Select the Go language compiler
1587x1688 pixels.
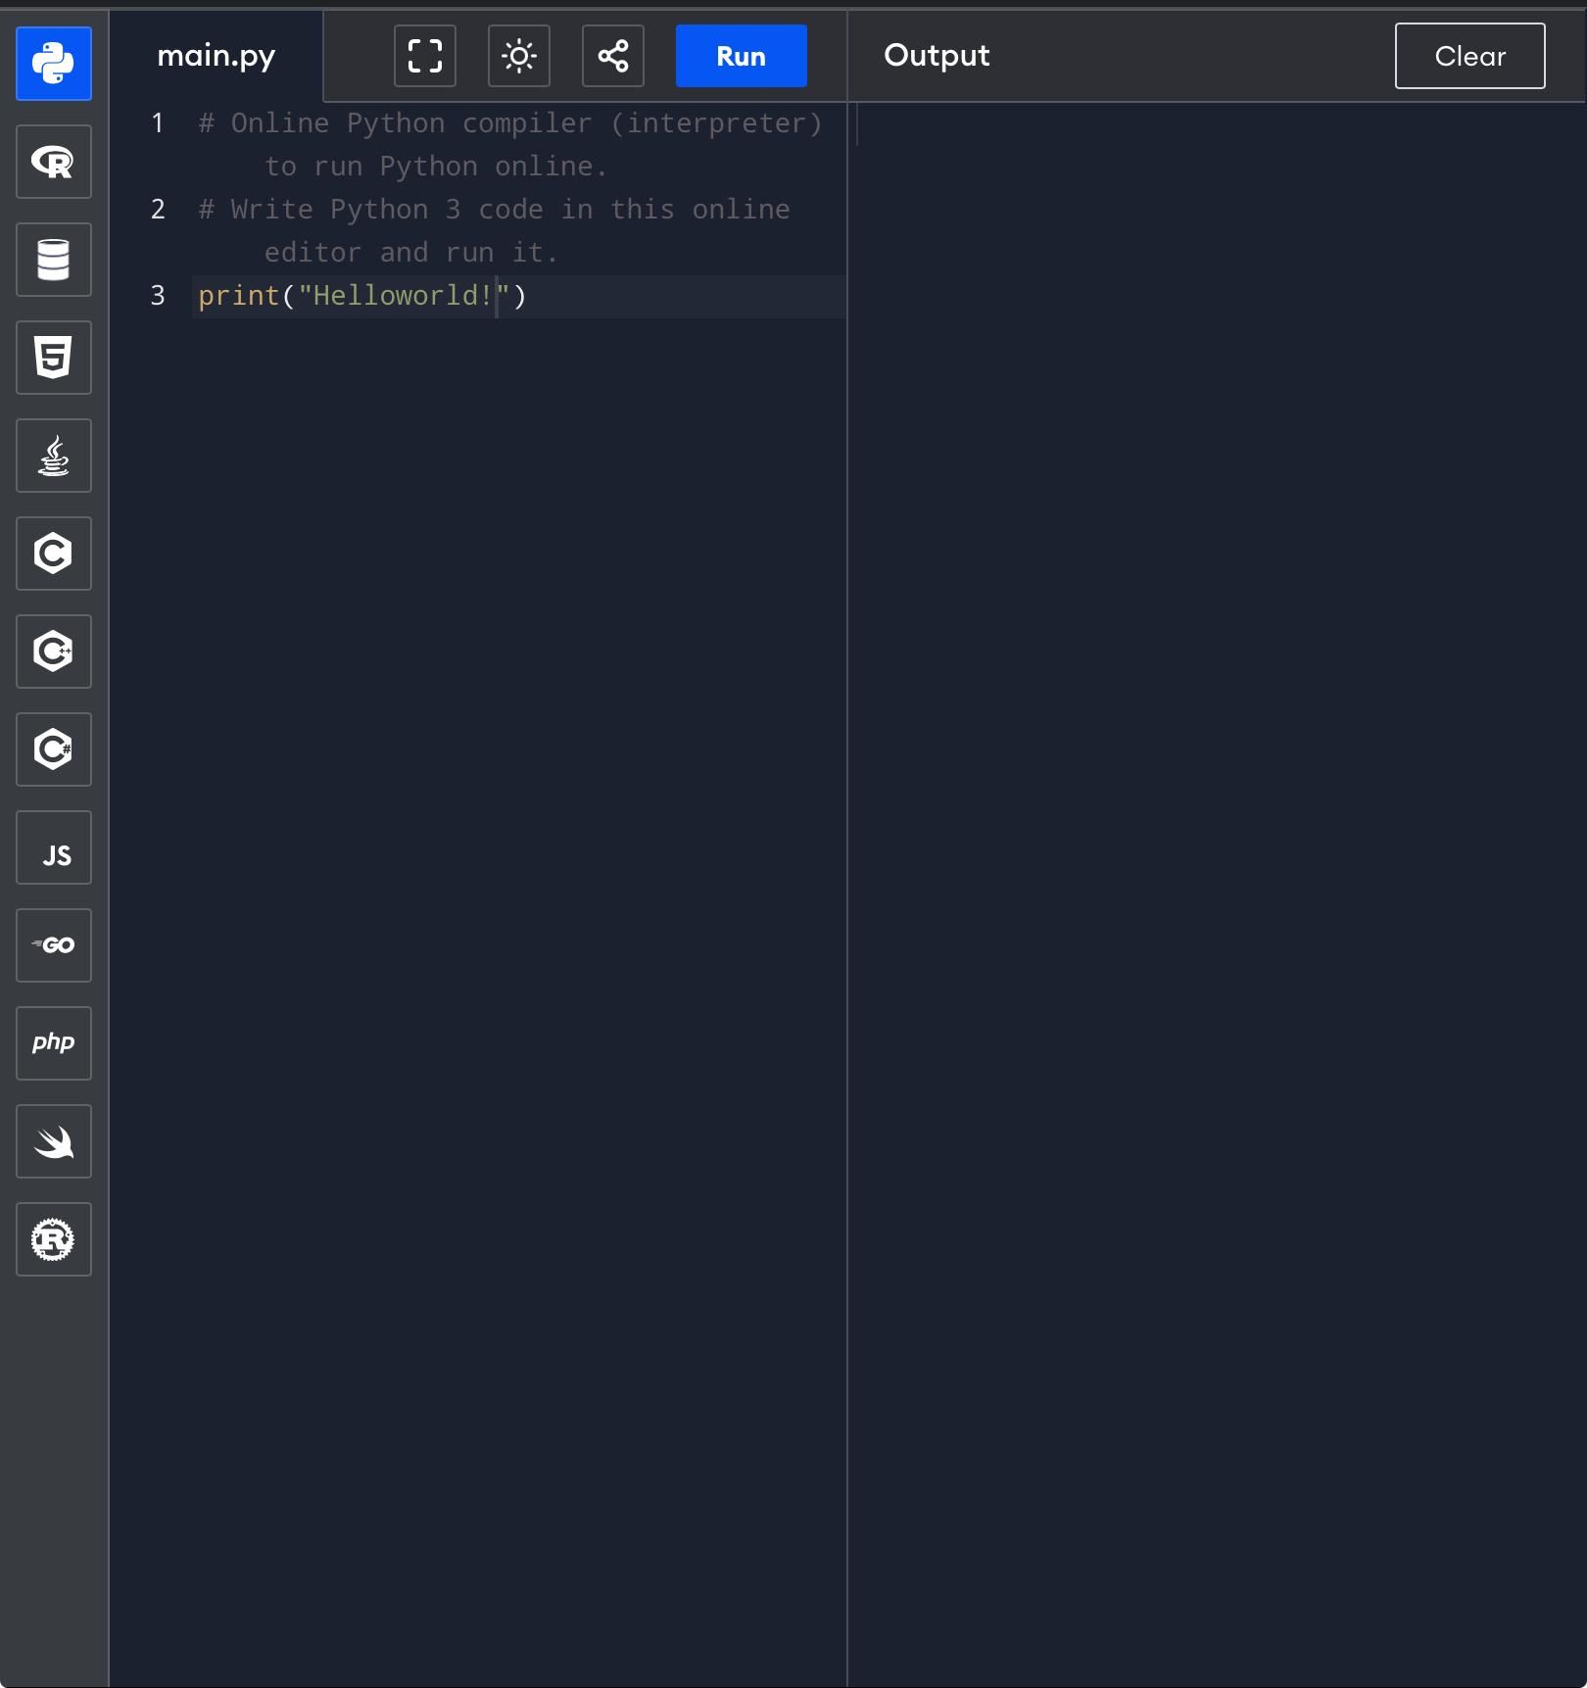point(53,945)
